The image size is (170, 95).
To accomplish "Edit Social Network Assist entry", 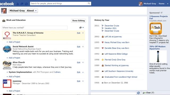I will coord(79,47).
